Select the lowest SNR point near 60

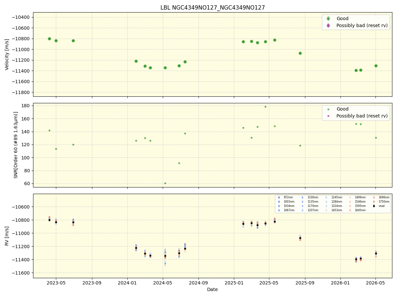[x=165, y=183]
